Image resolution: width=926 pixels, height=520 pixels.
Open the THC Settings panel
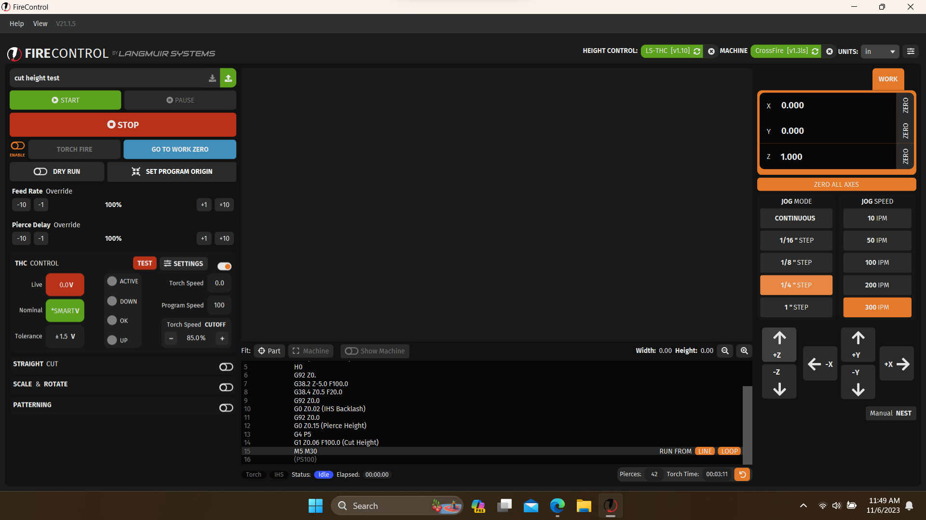point(184,263)
